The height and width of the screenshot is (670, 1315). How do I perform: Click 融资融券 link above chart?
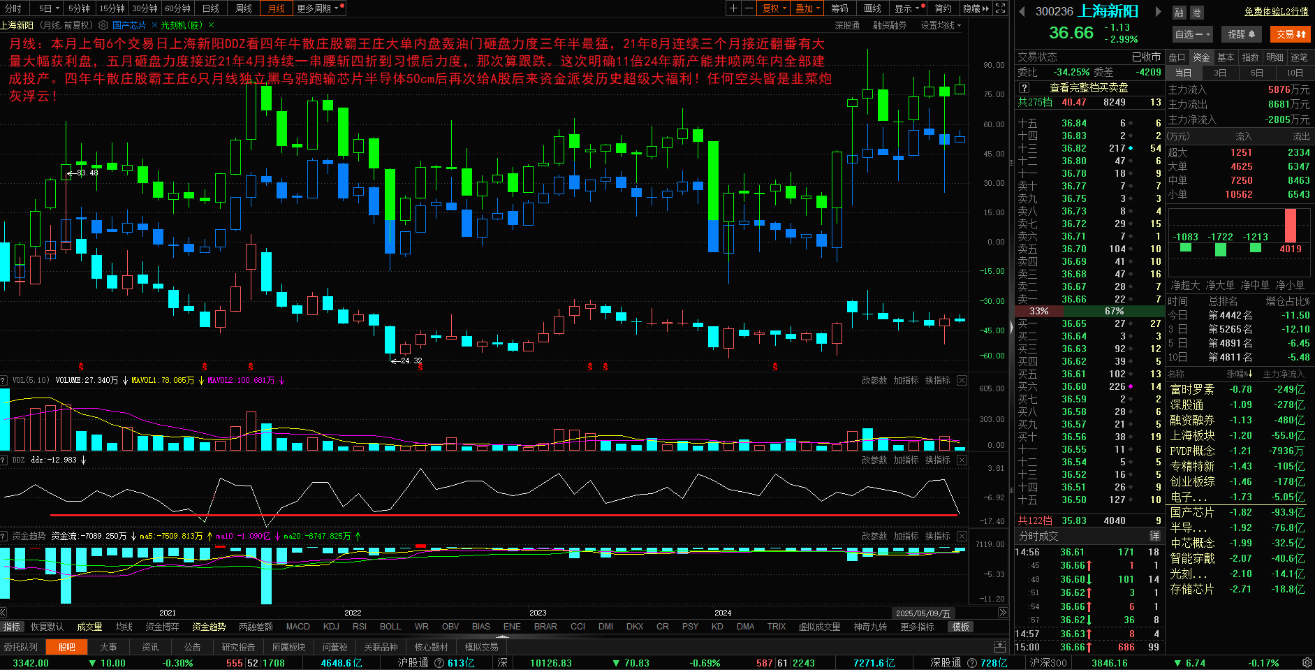[890, 25]
